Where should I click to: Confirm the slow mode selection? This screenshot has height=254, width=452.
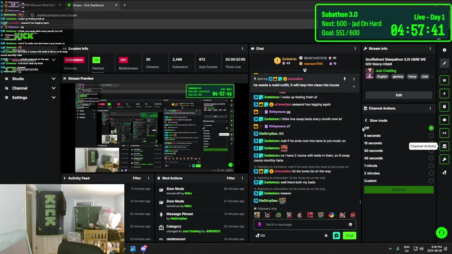[399, 190]
